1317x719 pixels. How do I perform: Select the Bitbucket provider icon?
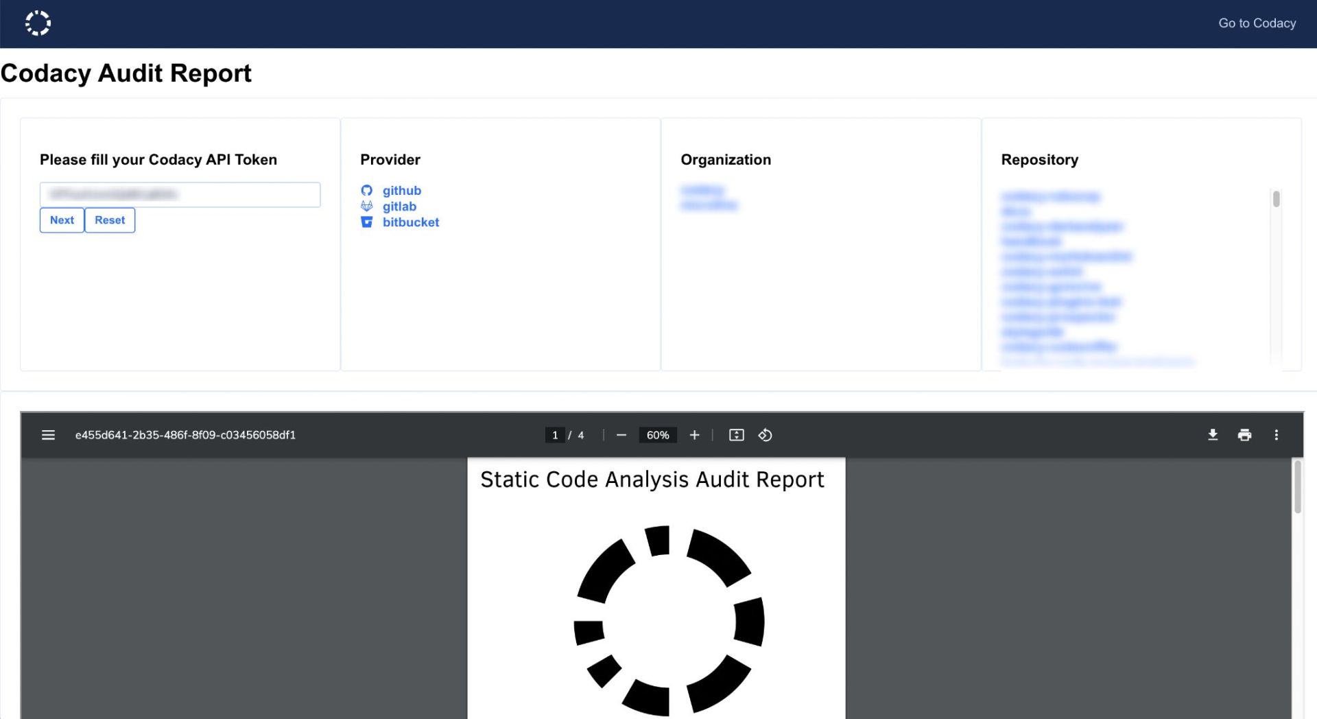tap(368, 222)
